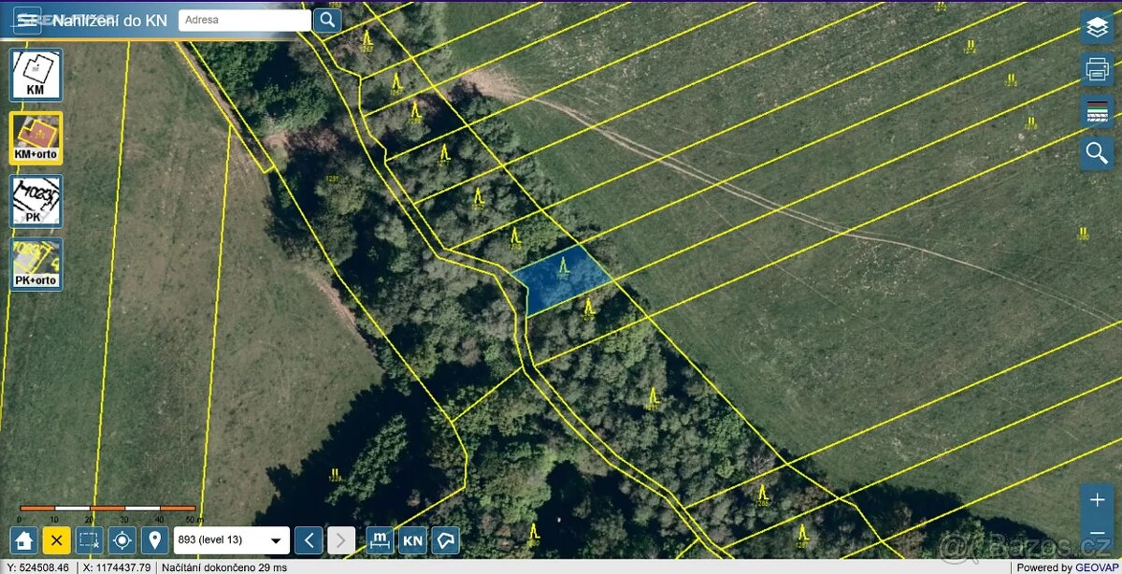1122x574 pixels.
Task: Click the Y: 524508.46 coordinate readout
Action: pos(36,567)
